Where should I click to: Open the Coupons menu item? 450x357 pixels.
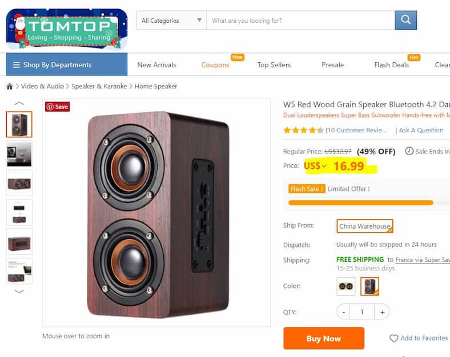click(215, 65)
